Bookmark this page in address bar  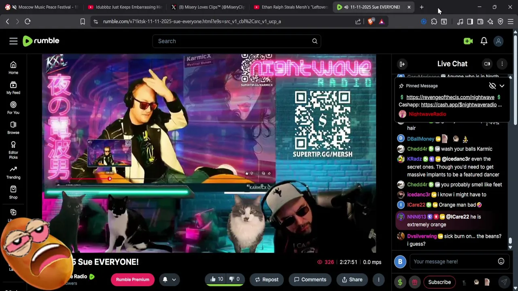point(83,21)
